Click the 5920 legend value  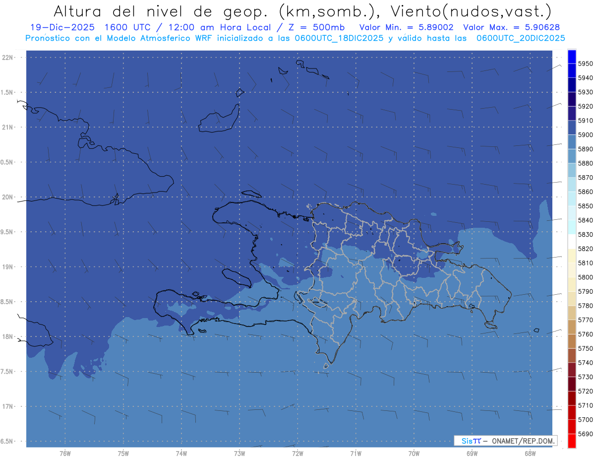(585, 107)
